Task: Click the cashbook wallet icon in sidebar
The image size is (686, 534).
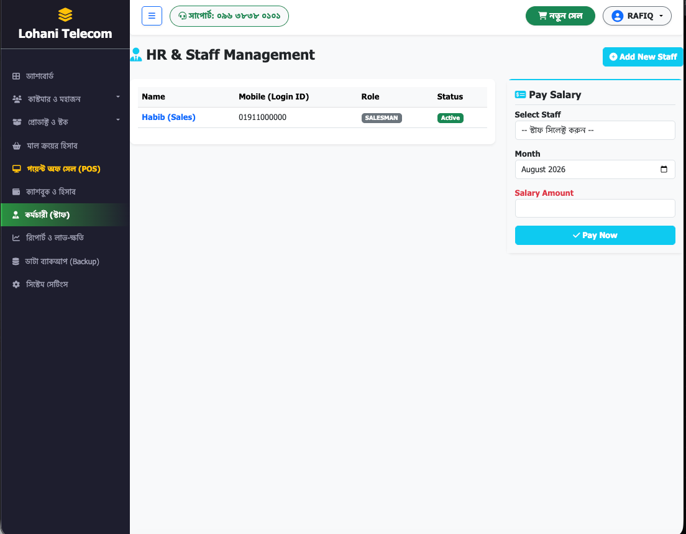Action: [x=16, y=191]
